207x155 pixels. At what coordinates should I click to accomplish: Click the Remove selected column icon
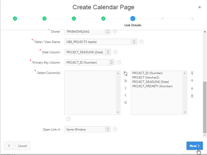125,95
